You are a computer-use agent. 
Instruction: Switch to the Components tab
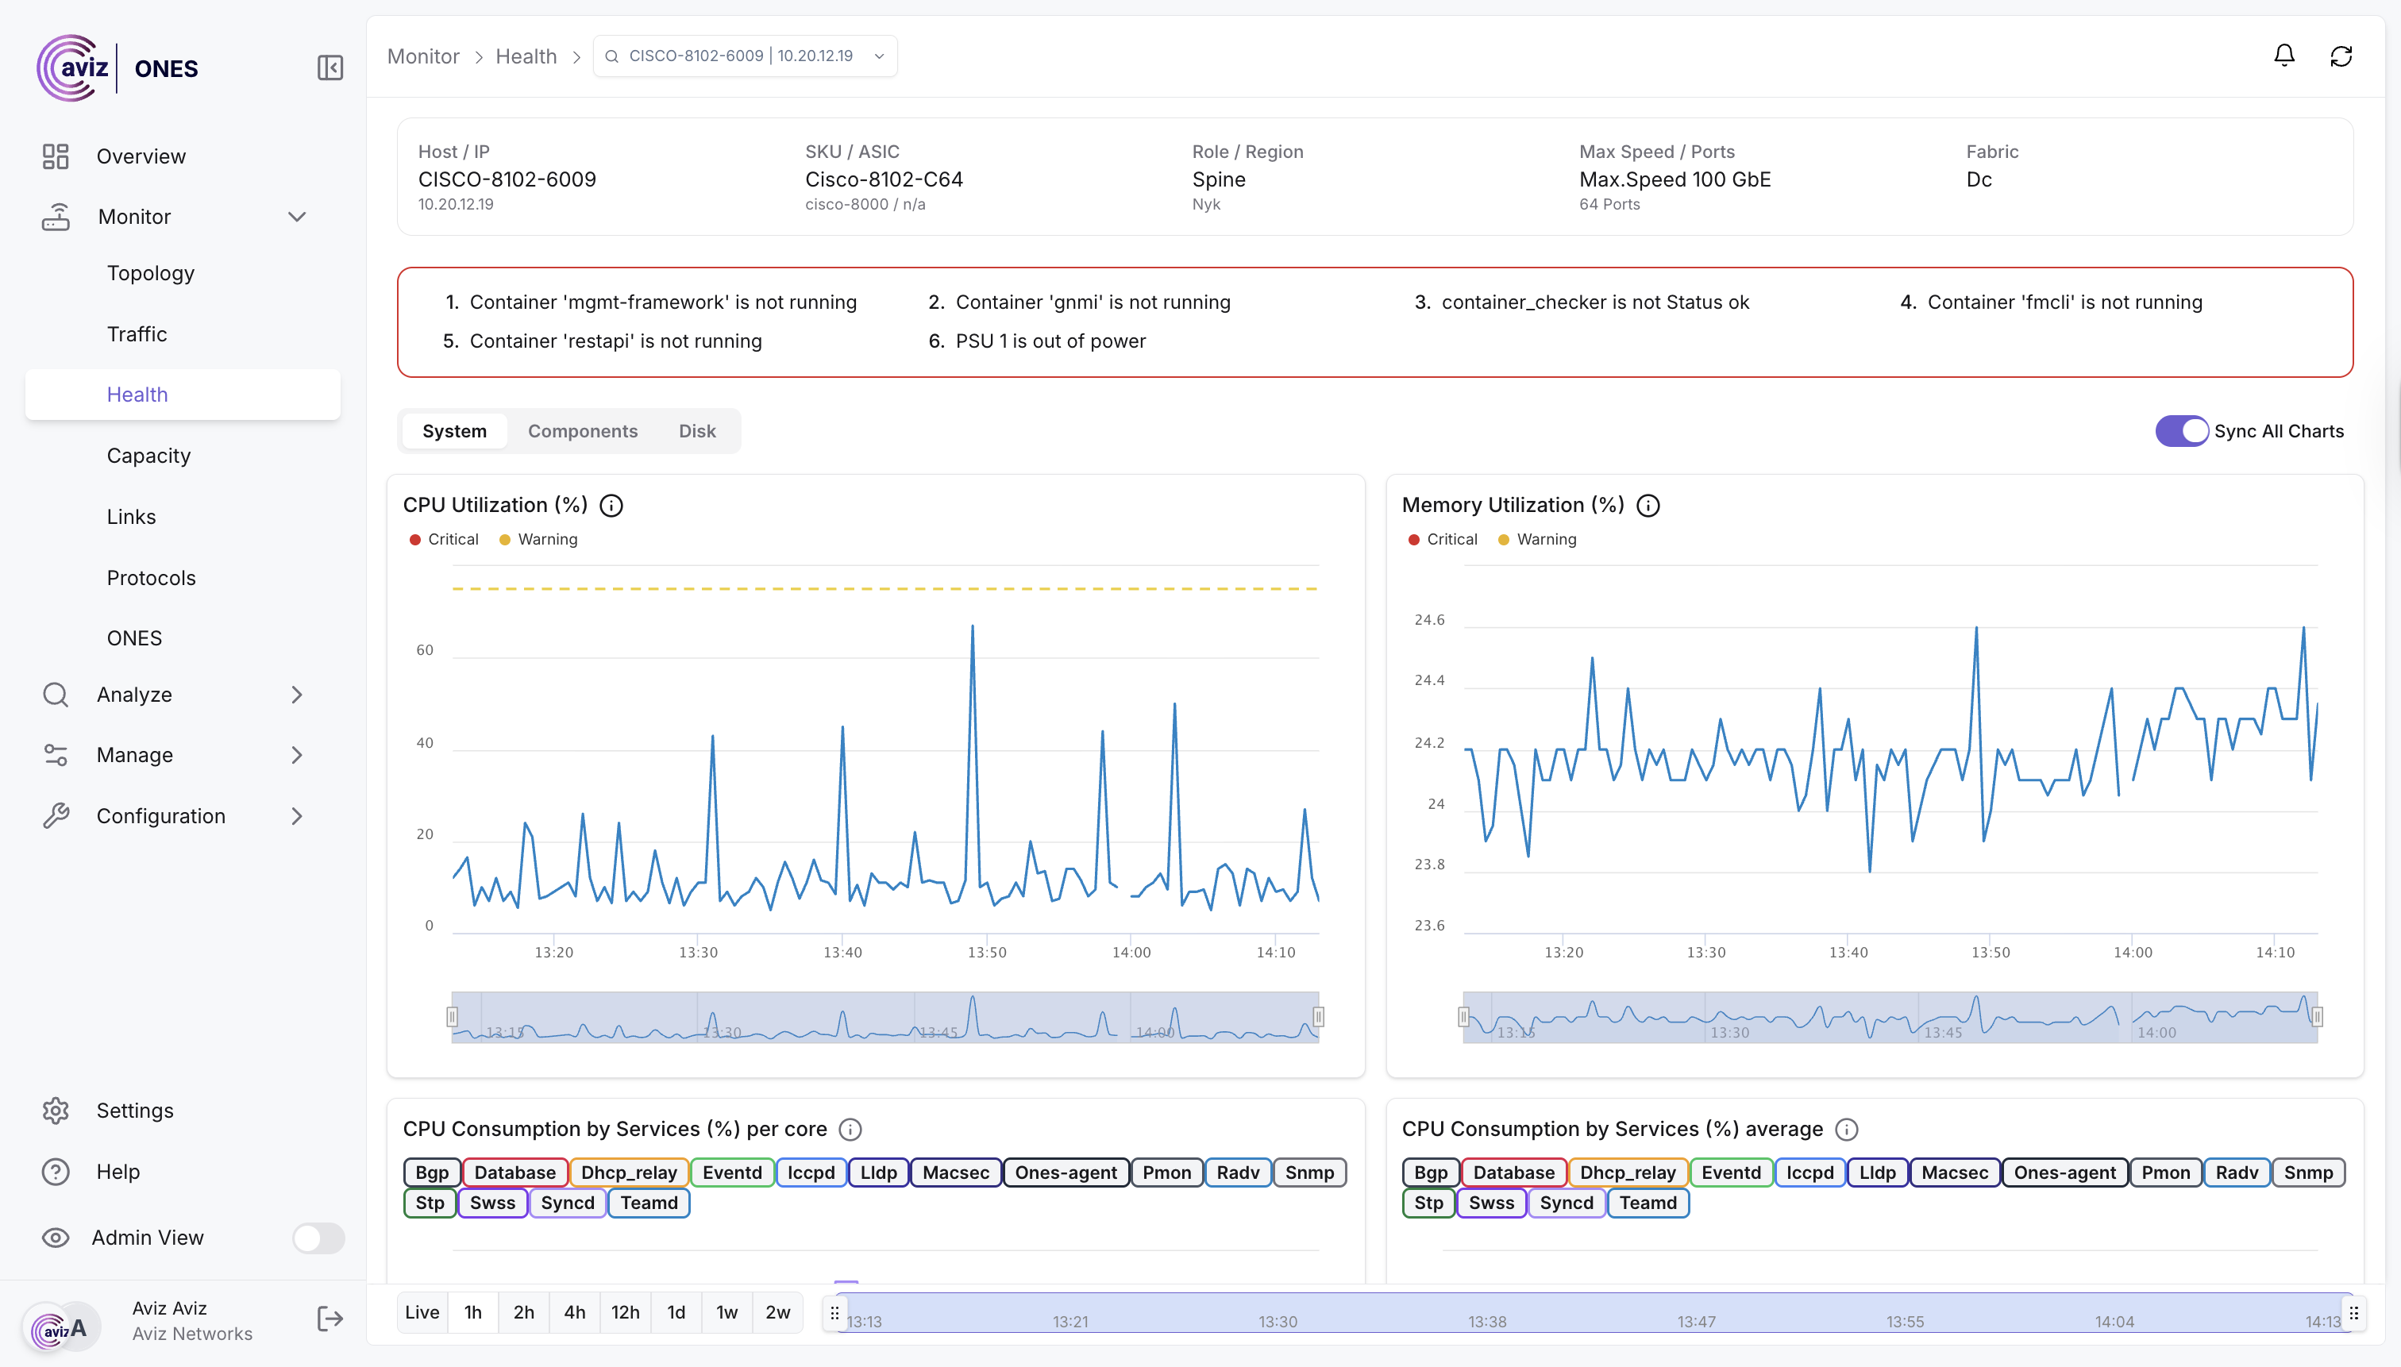[582, 431]
